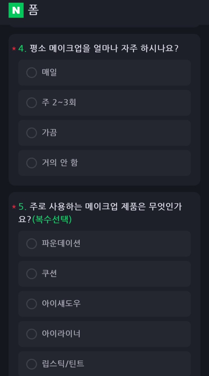Click the "폼" header title

pyautogui.click(x=33, y=10)
